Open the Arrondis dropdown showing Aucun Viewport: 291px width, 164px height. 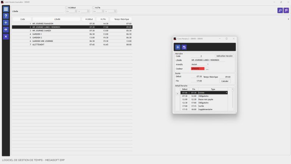point(200,64)
